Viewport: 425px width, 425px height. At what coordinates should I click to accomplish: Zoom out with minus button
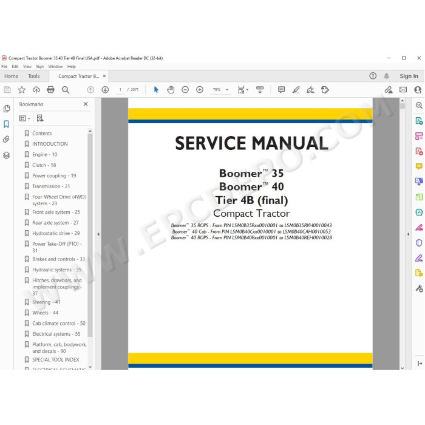pos(185,90)
